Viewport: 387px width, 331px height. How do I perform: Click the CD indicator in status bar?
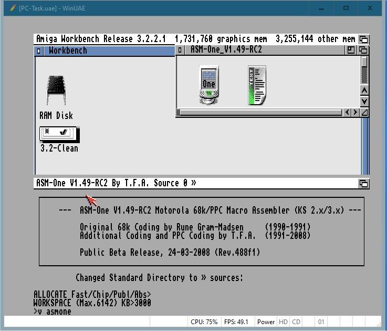pos(296,322)
